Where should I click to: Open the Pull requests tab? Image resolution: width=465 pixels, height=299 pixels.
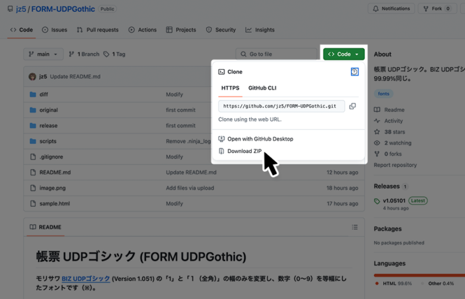98,30
